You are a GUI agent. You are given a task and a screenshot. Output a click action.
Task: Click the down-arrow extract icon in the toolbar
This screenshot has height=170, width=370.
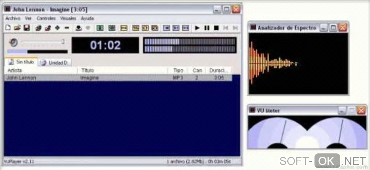click(79, 28)
